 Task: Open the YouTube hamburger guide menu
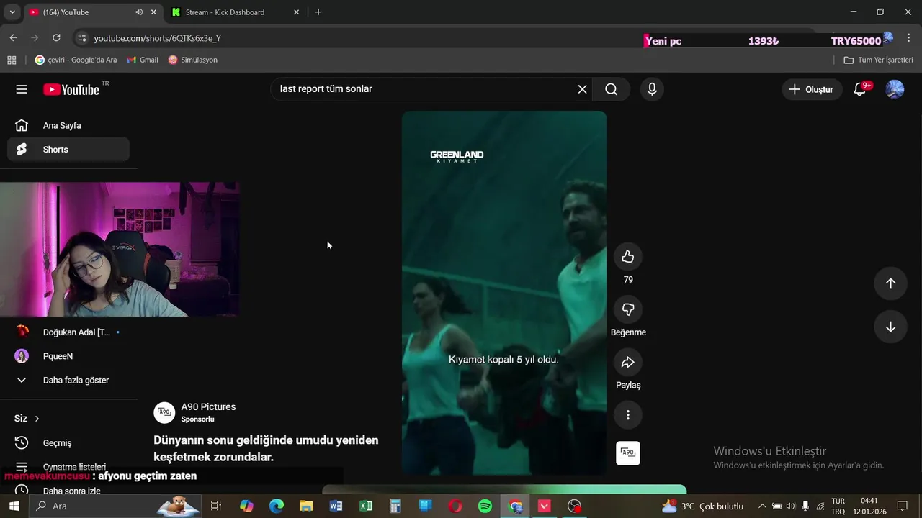point(22,89)
